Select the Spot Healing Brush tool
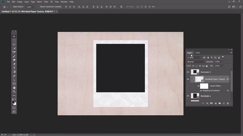This screenshot has height=136, width=243. pyautogui.click(x=14, y=52)
